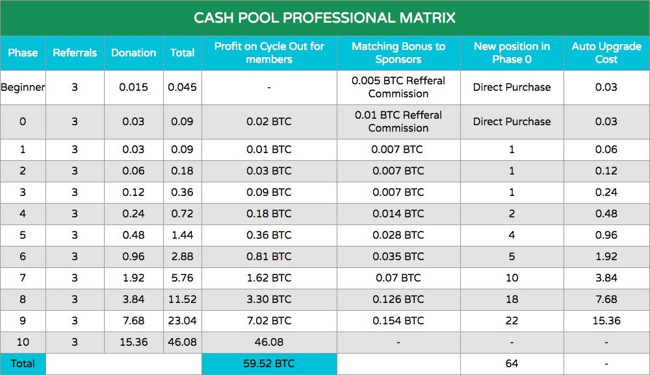Click the Total row label
The image size is (650, 375).
(23, 364)
